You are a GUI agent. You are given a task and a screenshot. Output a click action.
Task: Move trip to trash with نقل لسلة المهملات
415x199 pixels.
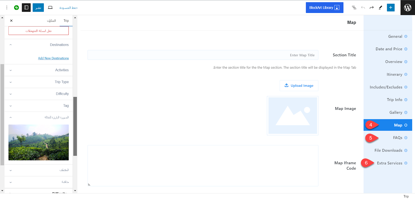point(39,31)
